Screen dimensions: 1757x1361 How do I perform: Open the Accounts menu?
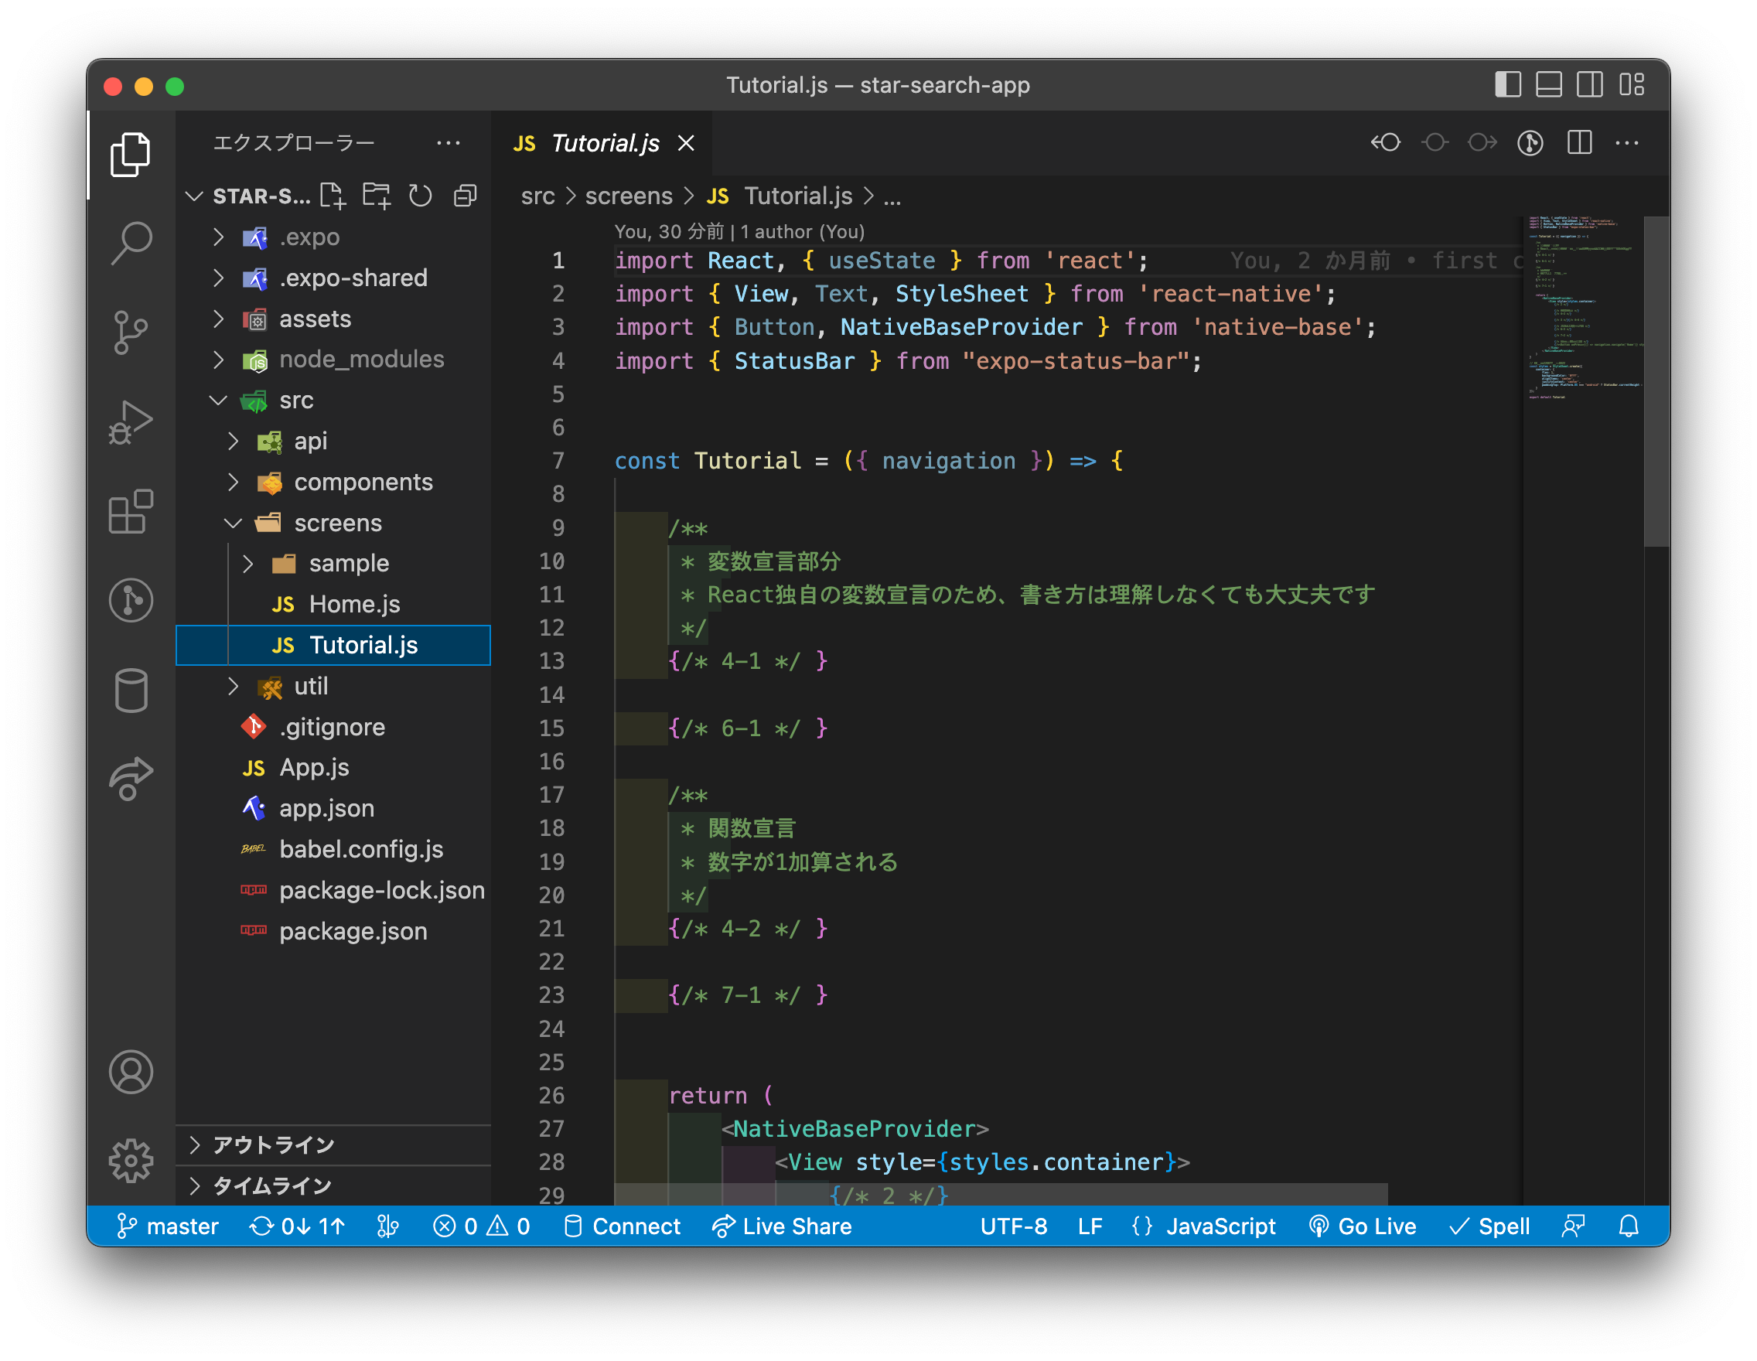coord(131,1072)
